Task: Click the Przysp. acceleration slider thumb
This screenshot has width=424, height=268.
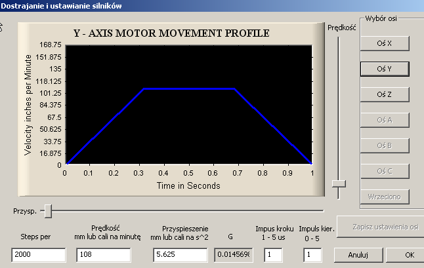Action: [48, 211]
